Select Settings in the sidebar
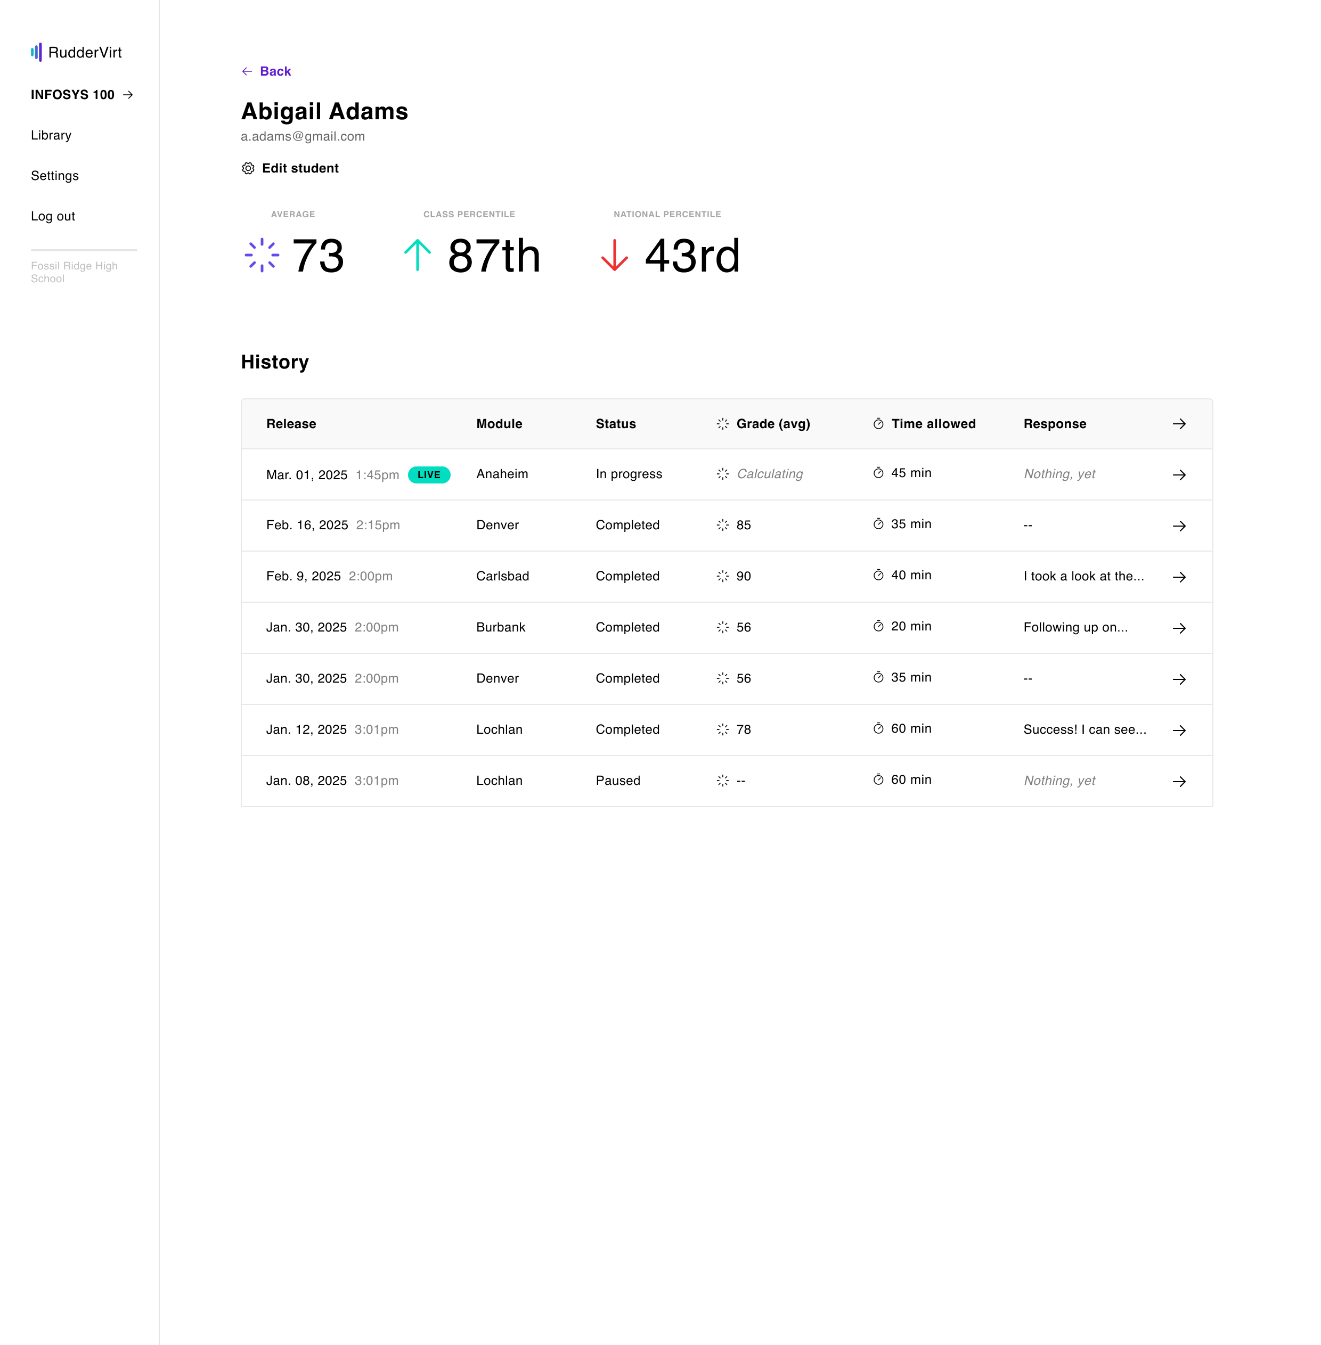 [55, 176]
